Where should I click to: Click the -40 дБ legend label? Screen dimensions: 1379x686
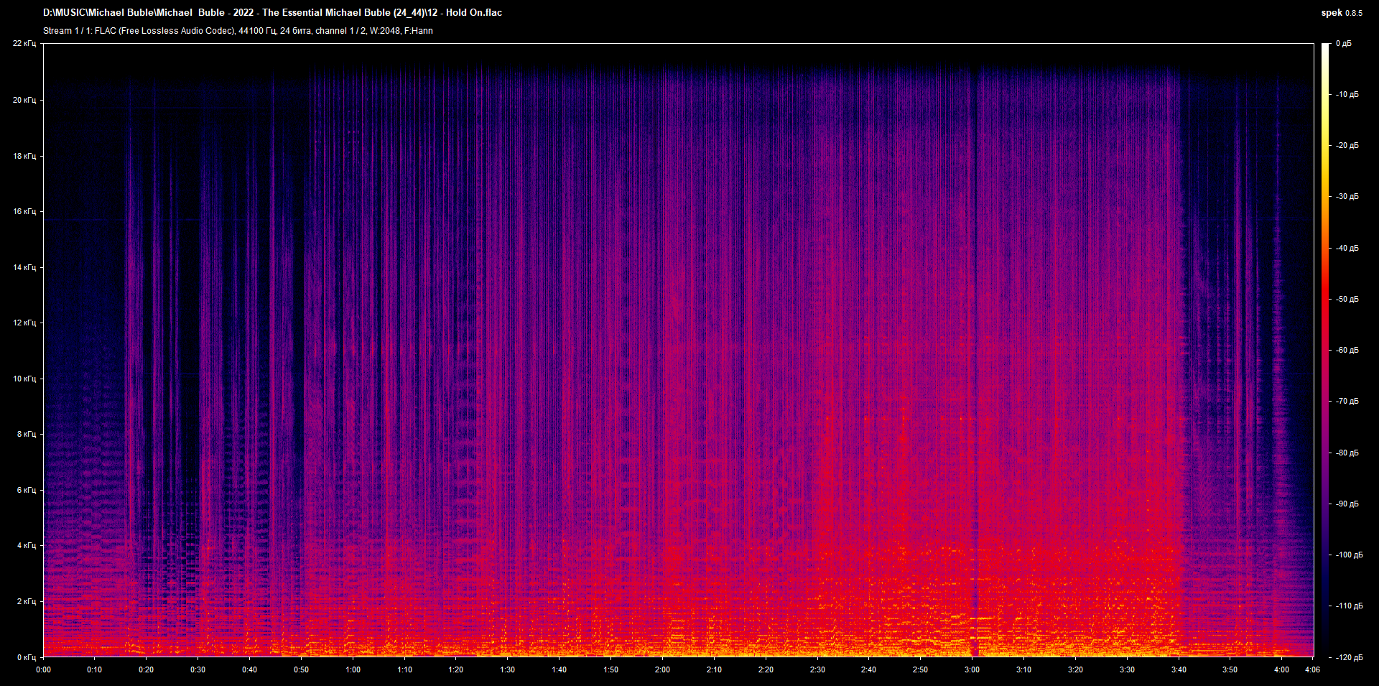[x=1347, y=249]
